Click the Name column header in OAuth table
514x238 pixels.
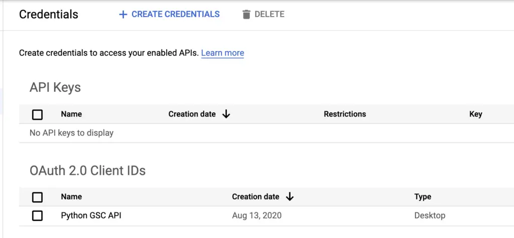[x=71, y=197]
